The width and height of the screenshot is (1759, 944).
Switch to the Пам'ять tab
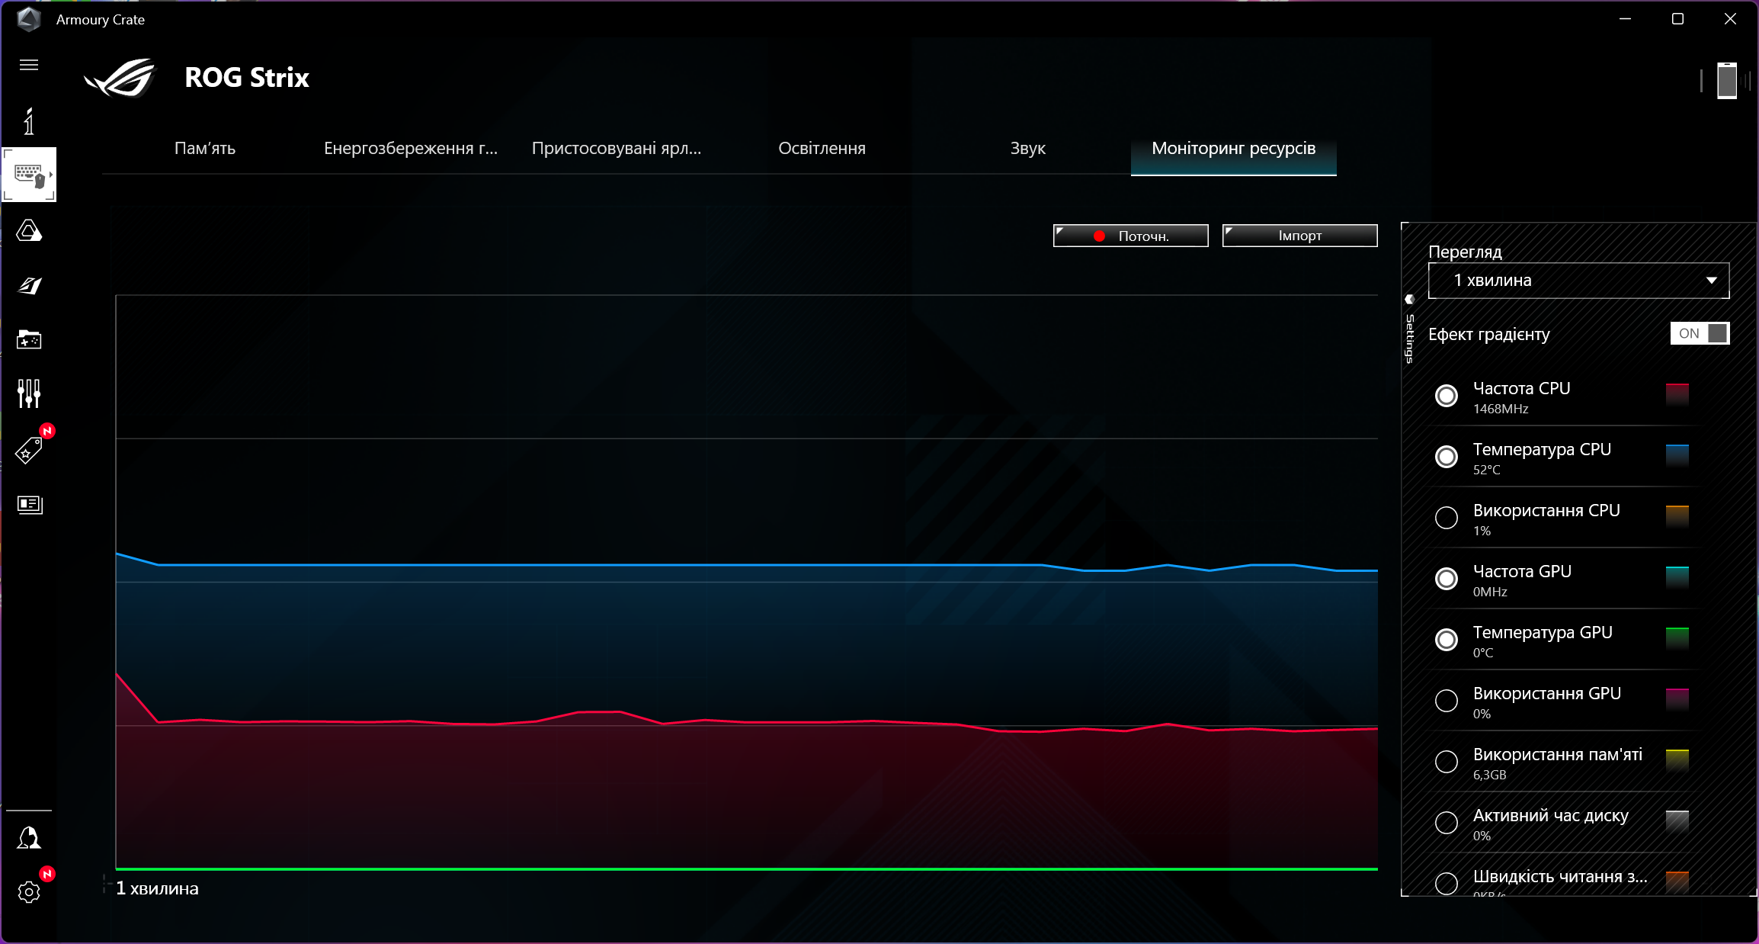pyautogui.click(x=204, y=149)
